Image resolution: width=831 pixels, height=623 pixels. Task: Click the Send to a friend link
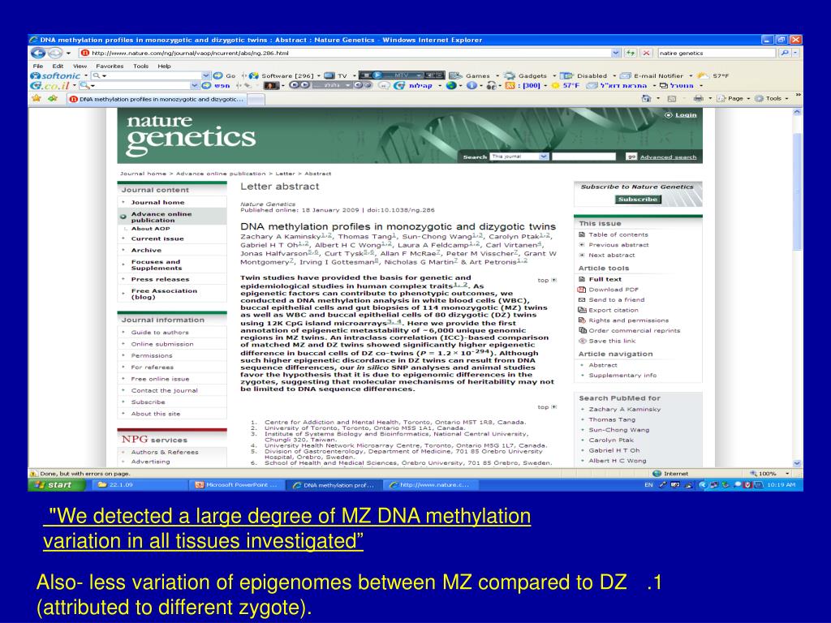[x=617, y=299]
